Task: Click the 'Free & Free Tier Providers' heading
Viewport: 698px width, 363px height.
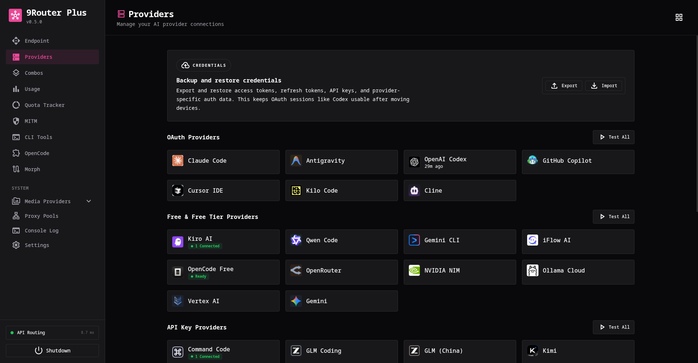Action: 212,217
